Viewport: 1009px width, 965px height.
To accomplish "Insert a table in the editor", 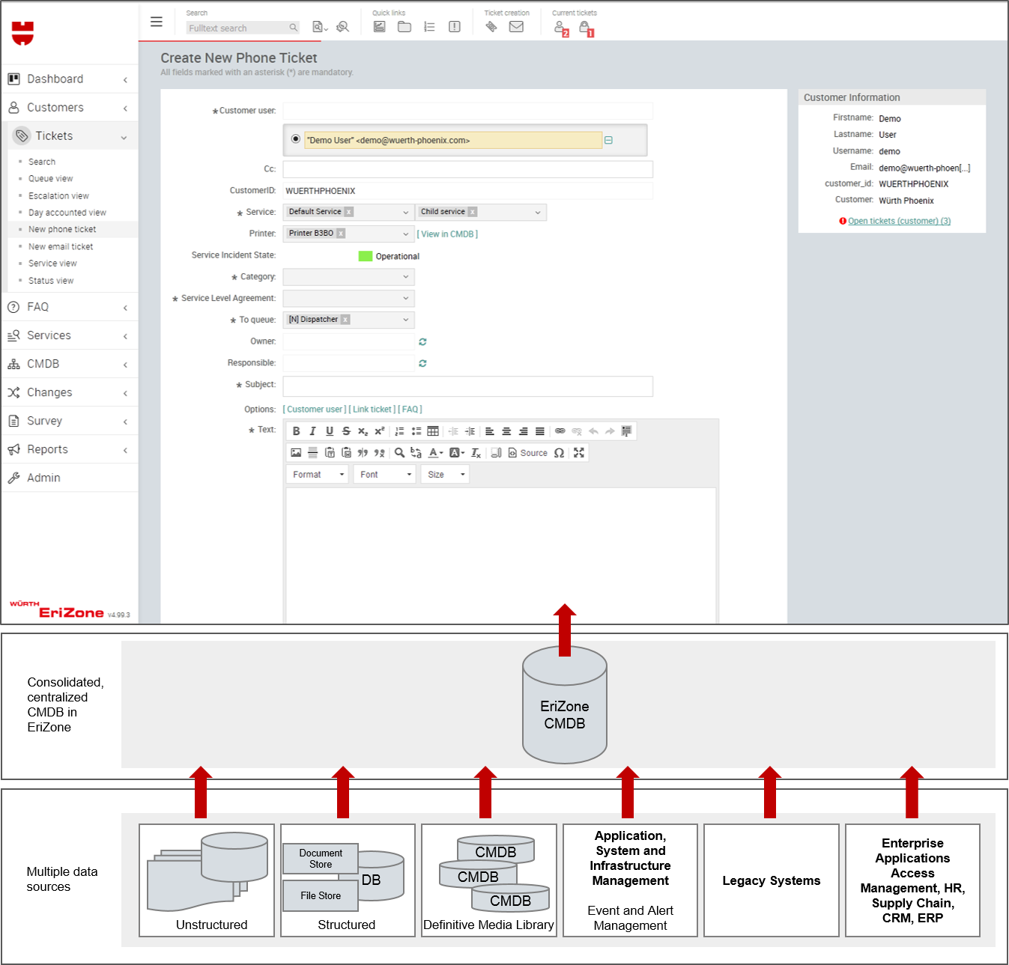I will coord(433,431).
